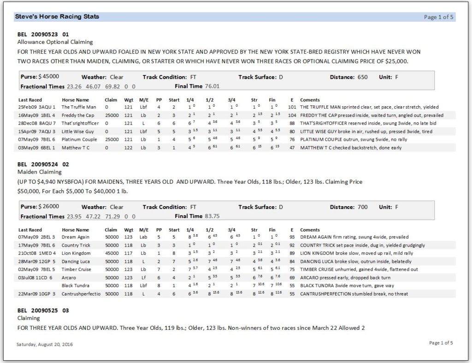The image size is (472, 363).
Task: Click the 'Claiming' race type under race 03
Action: [x=29, y=318]
